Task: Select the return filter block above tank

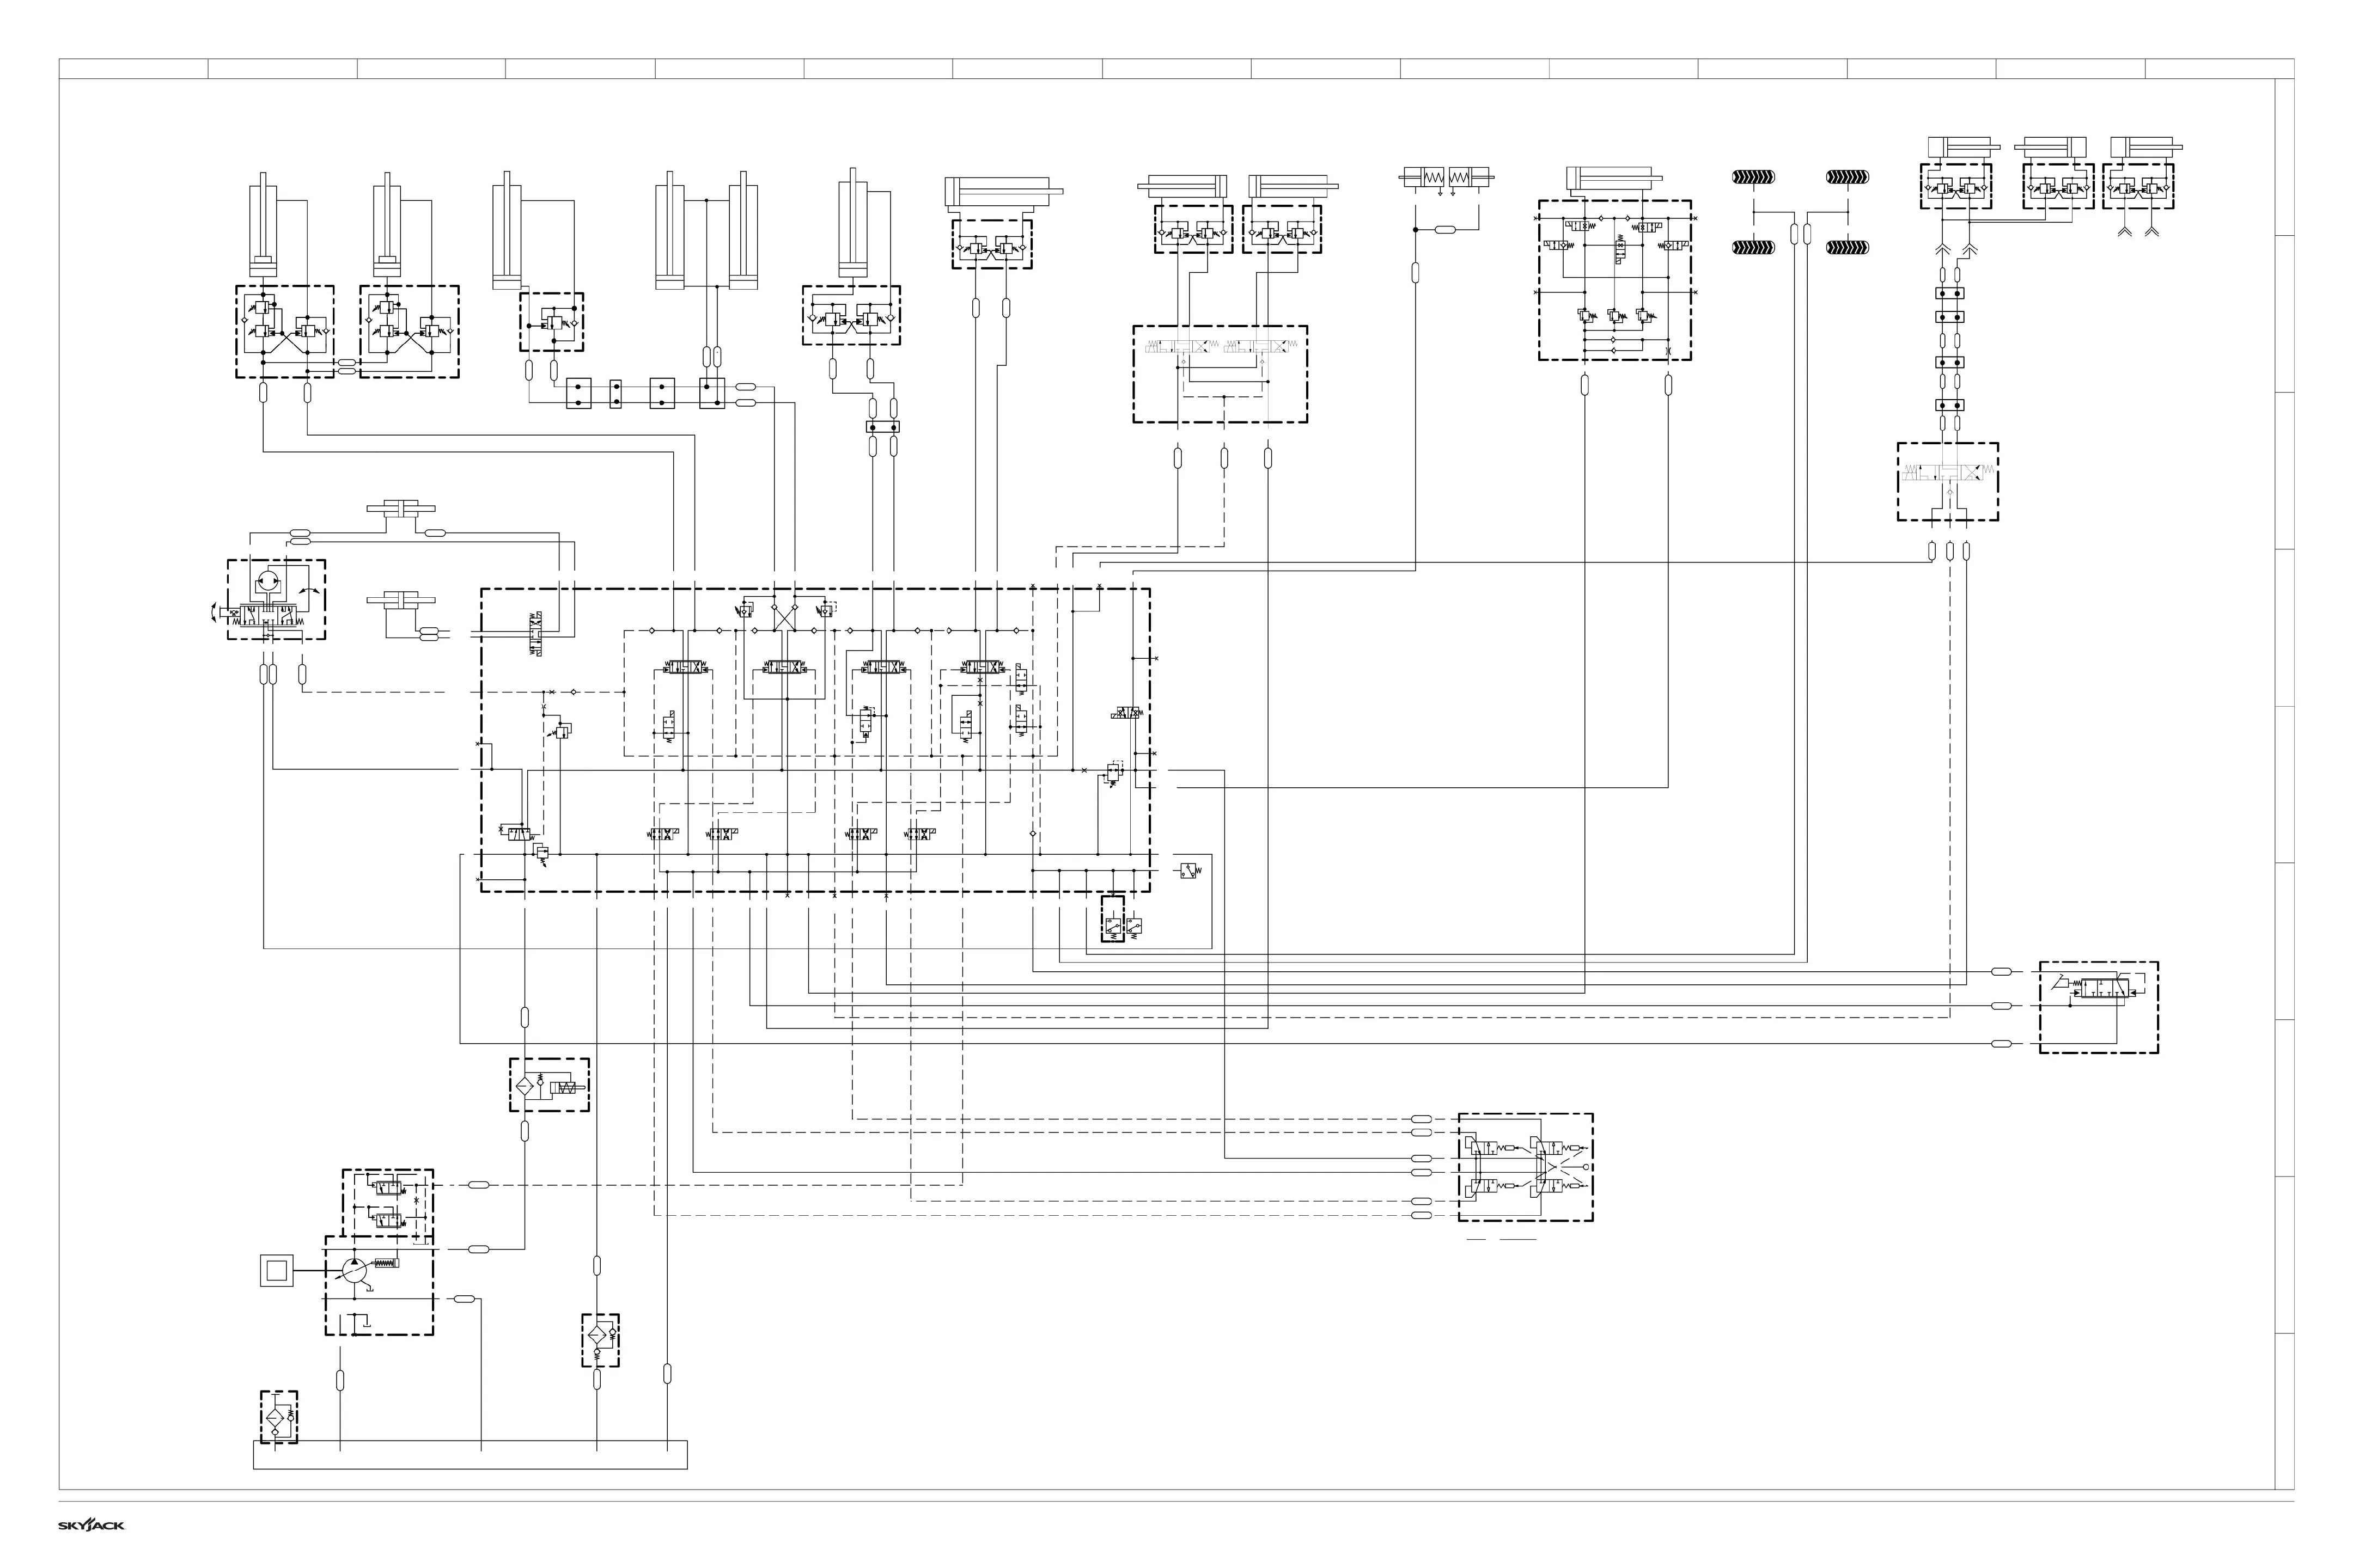Action: [600, 1340]
